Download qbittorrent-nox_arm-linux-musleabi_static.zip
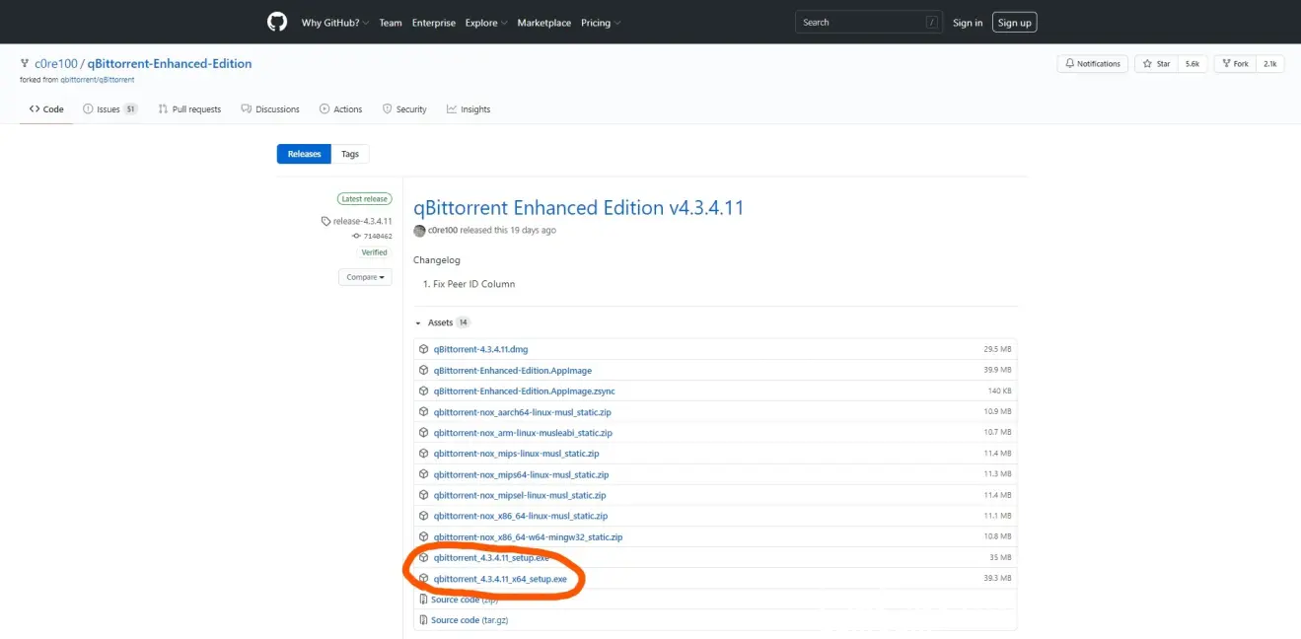Screen dimensions: 1301x639 pyautogui.click(x=523, y=433)
